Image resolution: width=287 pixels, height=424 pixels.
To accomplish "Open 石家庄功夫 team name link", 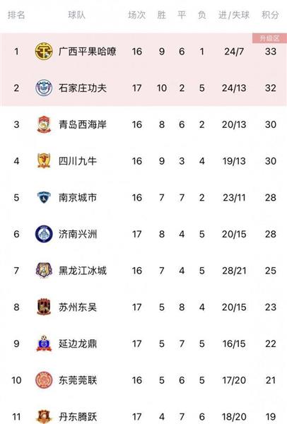I will [83, 88].
